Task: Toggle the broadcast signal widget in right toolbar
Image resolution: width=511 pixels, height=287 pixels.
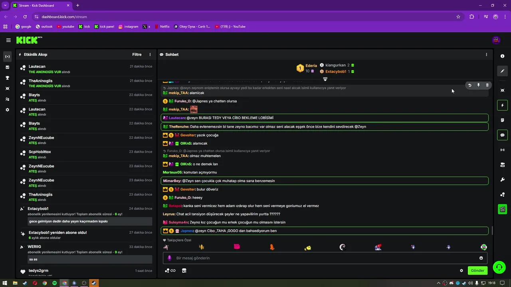Action: point(502,150)
